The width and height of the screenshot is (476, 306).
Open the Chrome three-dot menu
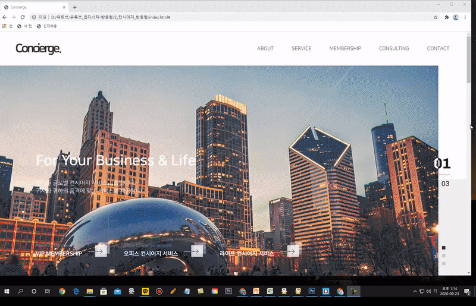click(x=465, y=17)
